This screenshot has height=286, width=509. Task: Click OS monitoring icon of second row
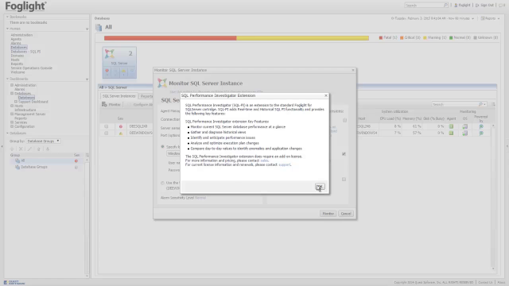click(464, 133)
